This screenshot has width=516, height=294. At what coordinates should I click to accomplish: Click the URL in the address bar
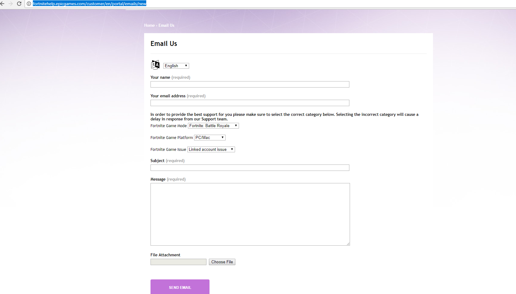[x=89, y=4]
